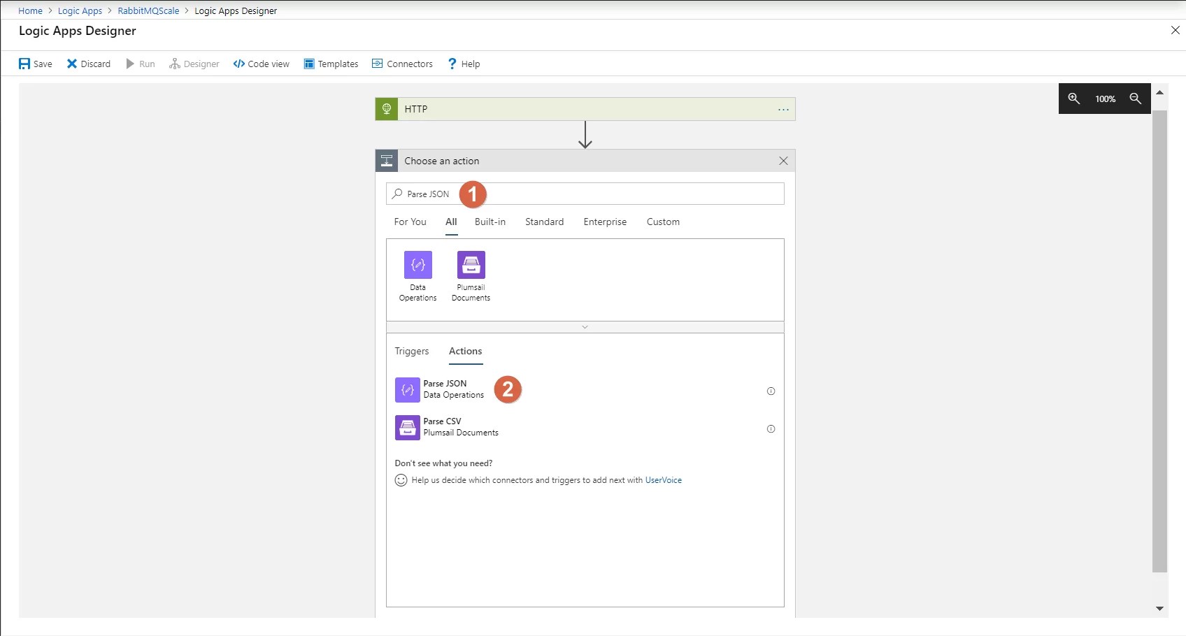Viewport: 1186px width, 636px height.
Task: Select the Custom tab
Action: pyautogui.click(x=663, y=222)
